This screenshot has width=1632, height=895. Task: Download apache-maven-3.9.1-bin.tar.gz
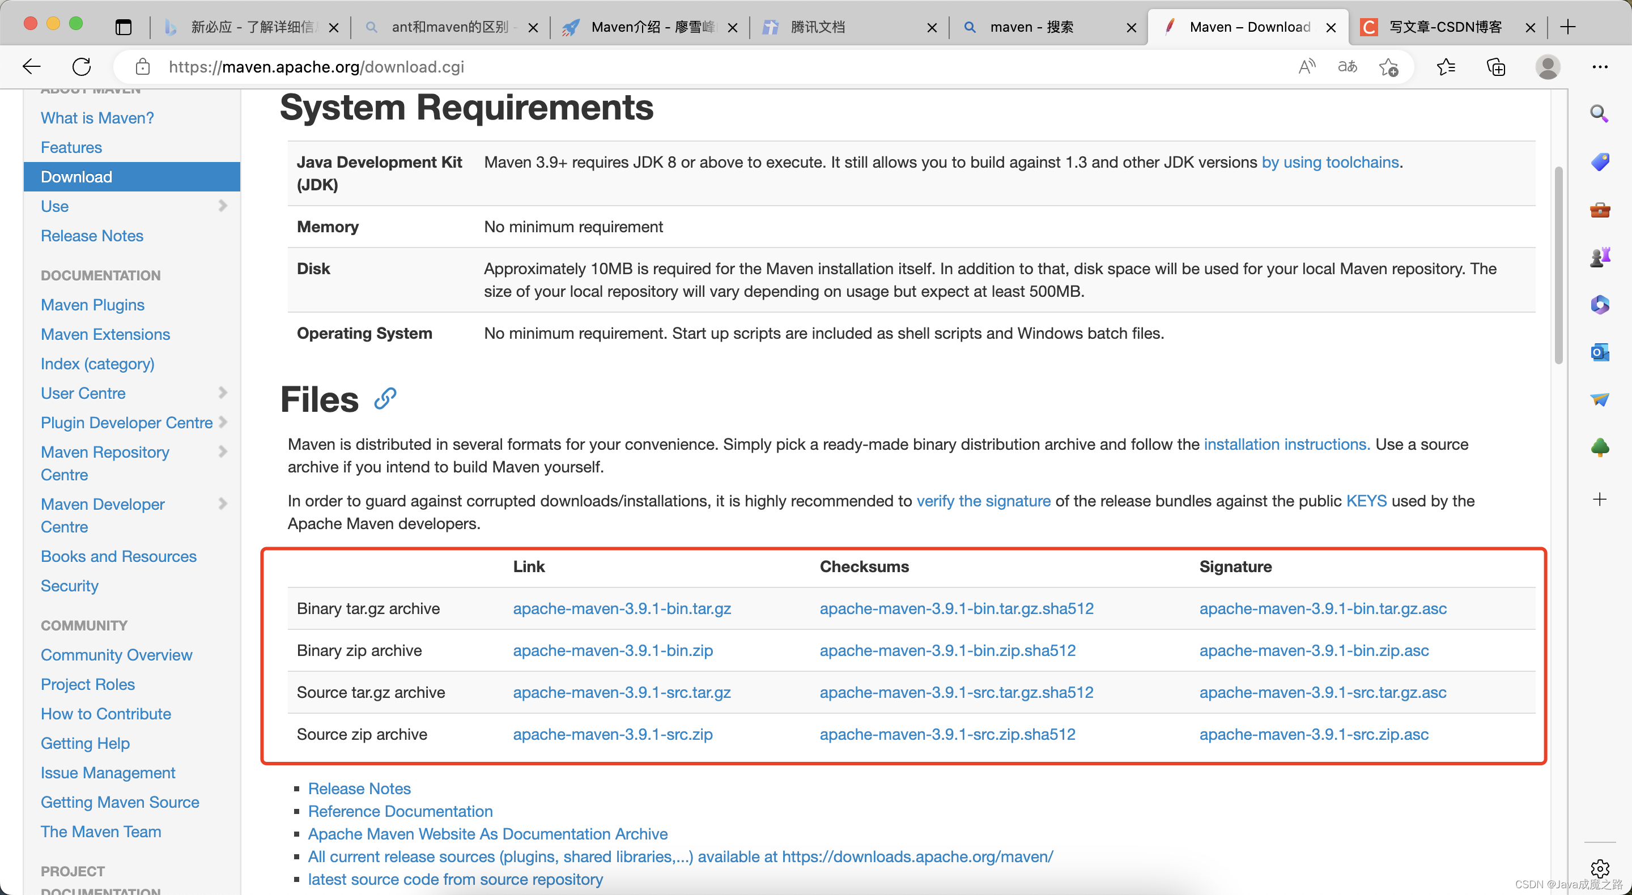point(622,608)
